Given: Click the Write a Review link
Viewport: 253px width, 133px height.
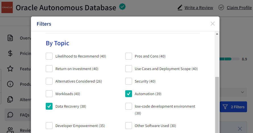Looking at the screenshot, I should [199, 8].
